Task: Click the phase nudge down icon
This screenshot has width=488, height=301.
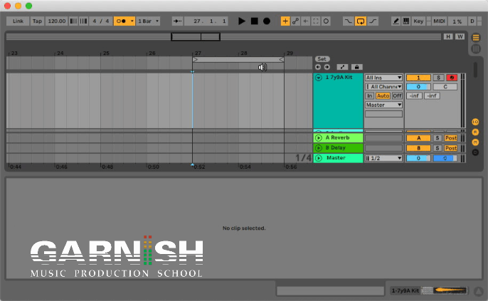Action: (x=73, y=21)
